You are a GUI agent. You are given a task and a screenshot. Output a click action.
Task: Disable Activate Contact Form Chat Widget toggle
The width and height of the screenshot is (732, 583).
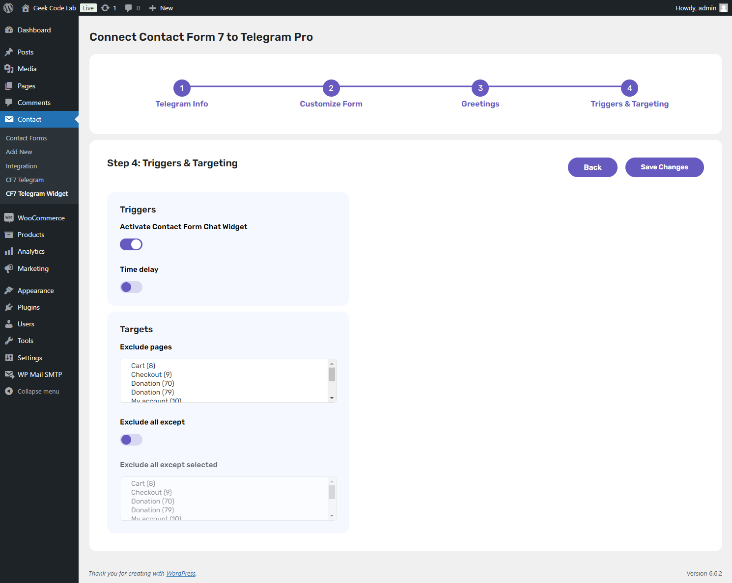[131, 244]
